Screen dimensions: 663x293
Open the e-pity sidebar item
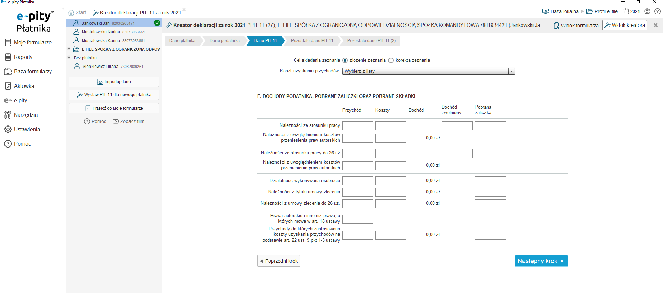[x=16, y=100]
